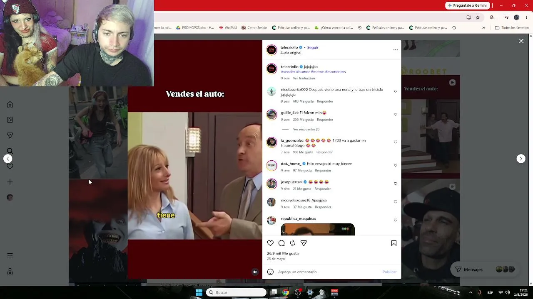Screen dimensions: 533x299
Task: Open Instagram Home from the sidebar
Action: coord(10,105)
